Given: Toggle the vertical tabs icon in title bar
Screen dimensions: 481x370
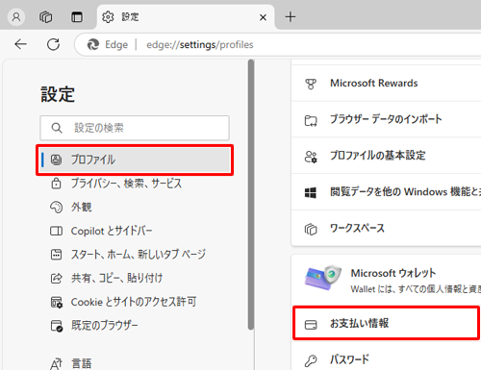Looking at the screenshot, I should click(x=77, y=16).
